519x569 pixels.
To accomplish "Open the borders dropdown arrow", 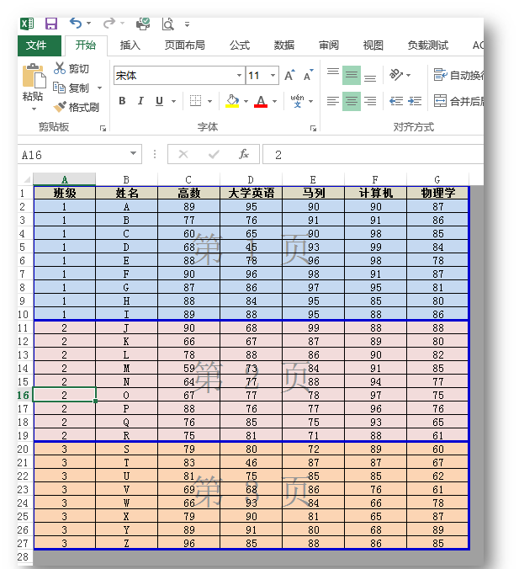I will click(x=210, y=101).
